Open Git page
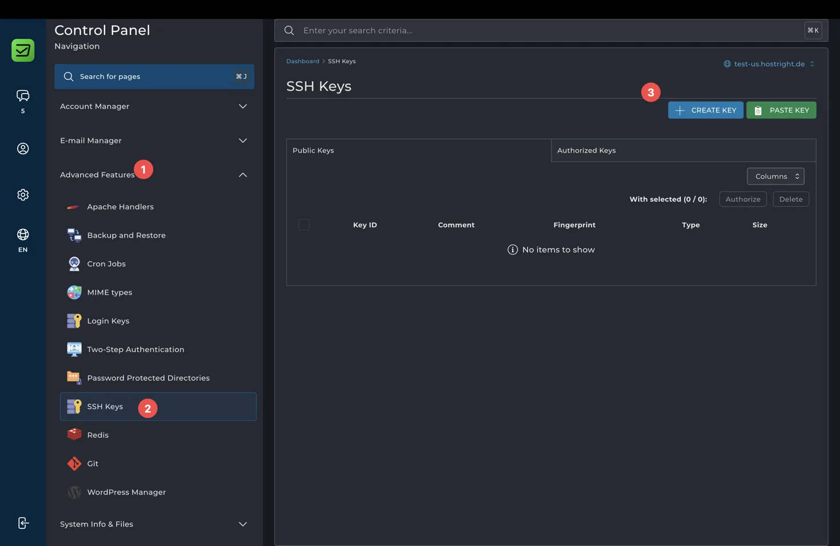The width and height of the screenshot is (840, 546). [x=158, y=464]
